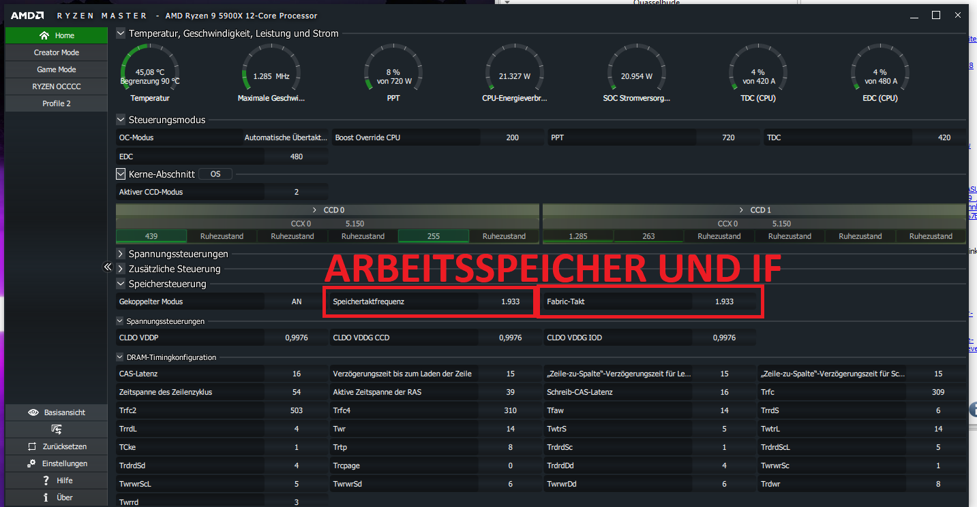This screenshot has height=507, width=977.
Task: Click the EDC value 480
Action: [x=297, y=157]
